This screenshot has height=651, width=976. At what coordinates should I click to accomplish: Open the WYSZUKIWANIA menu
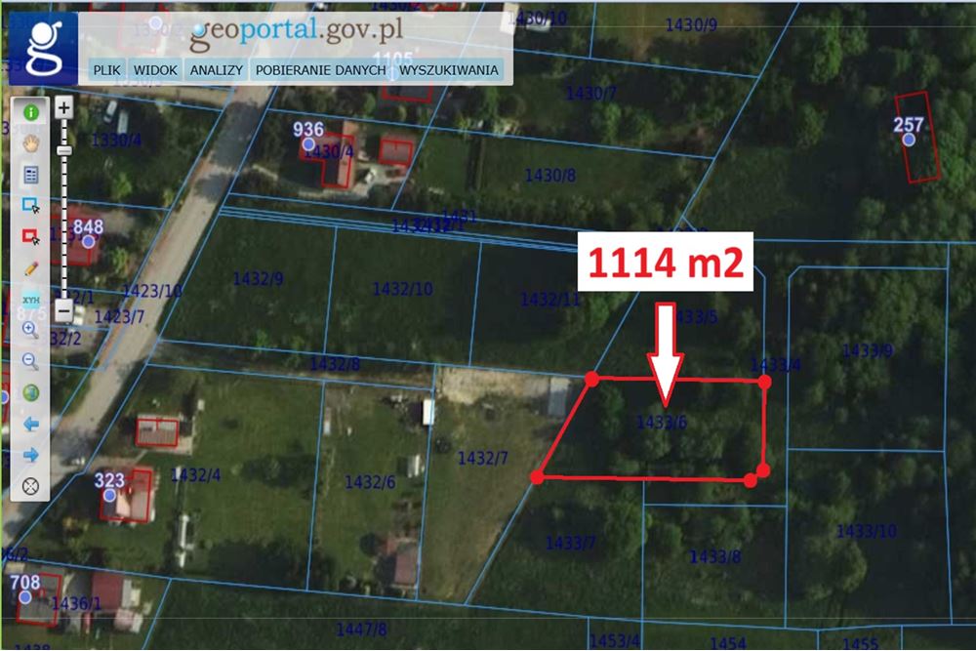pos(449,70)
